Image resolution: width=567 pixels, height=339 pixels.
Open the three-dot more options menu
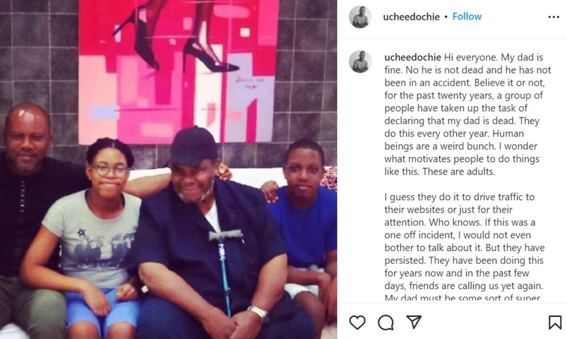click(x=554, y=17)
